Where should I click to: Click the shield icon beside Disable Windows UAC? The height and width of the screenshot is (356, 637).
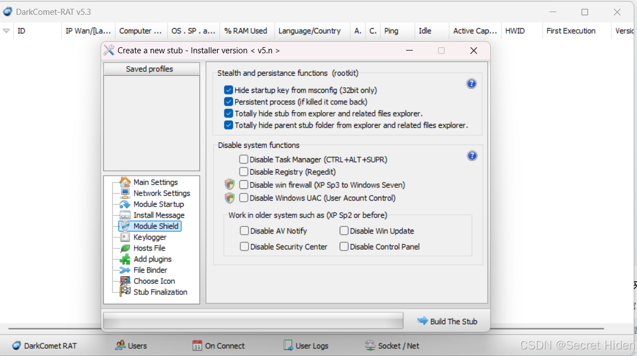coord(230,198)
